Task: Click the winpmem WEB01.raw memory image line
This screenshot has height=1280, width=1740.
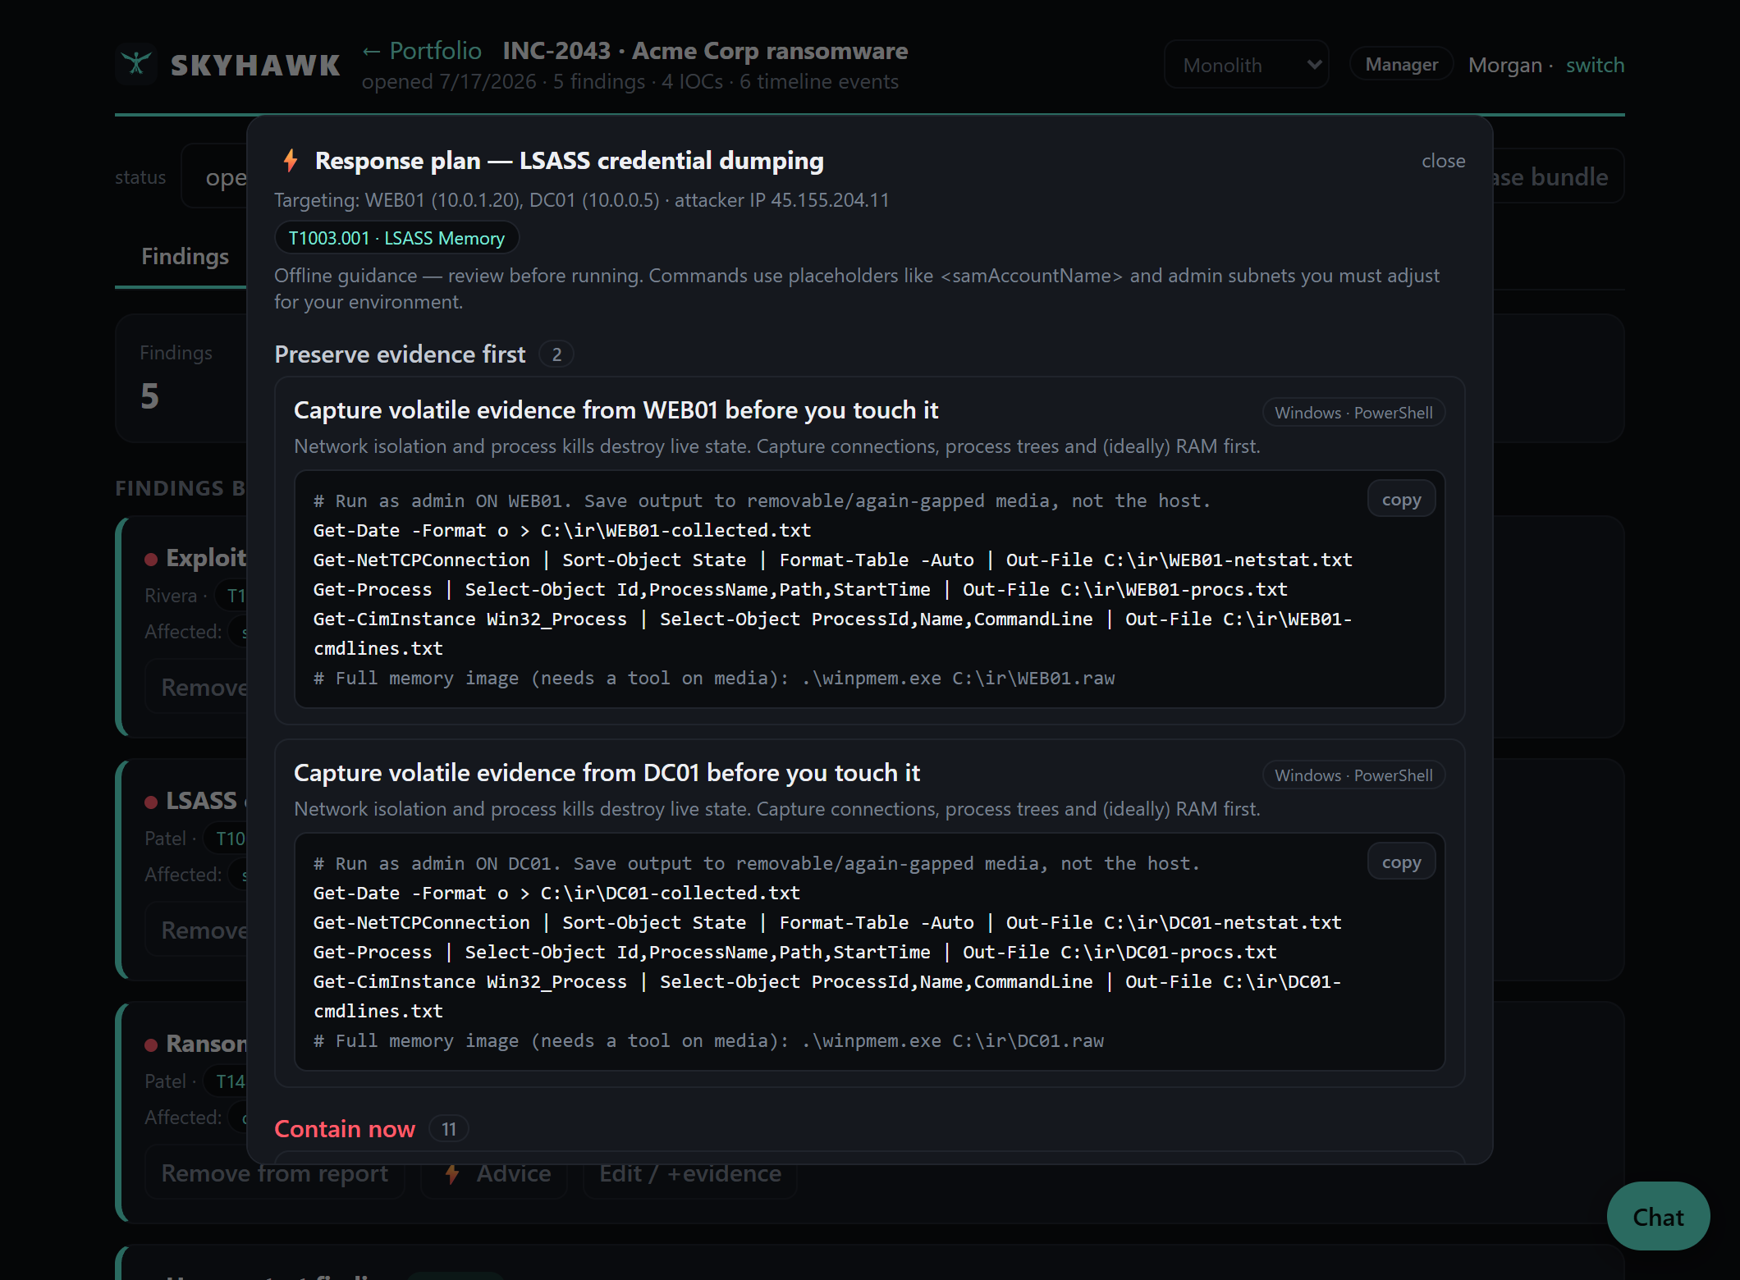Action: click(x=714, y=679)
